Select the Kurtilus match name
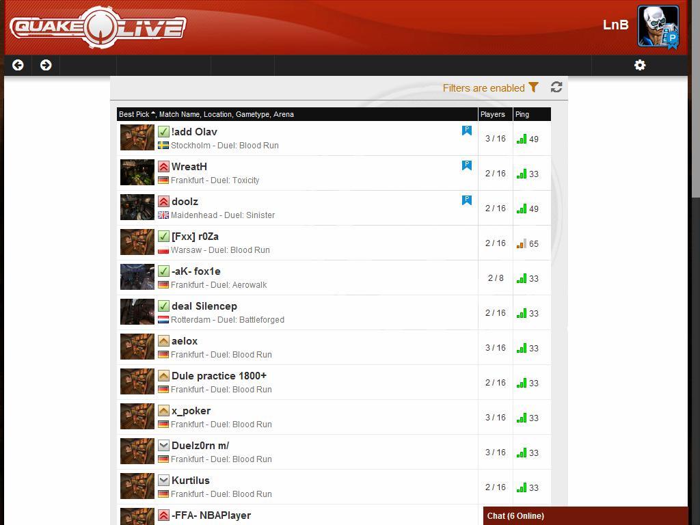The width and height of the screenshot is (700, 525). [191, 480]
